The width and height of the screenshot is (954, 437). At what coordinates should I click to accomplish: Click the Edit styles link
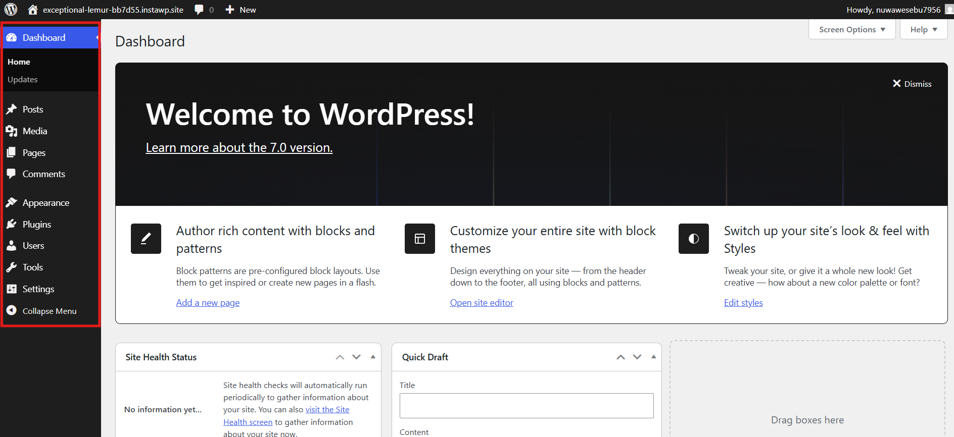[x=743, y=303]
